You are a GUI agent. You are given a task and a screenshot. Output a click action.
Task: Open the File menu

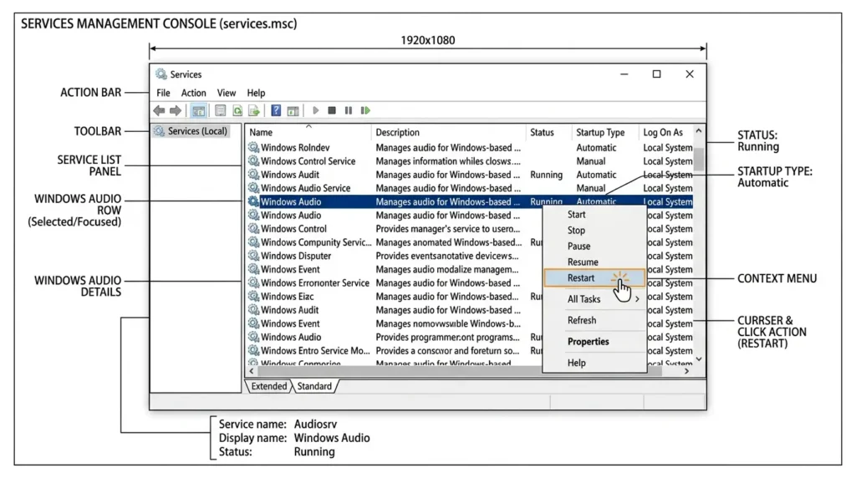[x=163, y=93]
